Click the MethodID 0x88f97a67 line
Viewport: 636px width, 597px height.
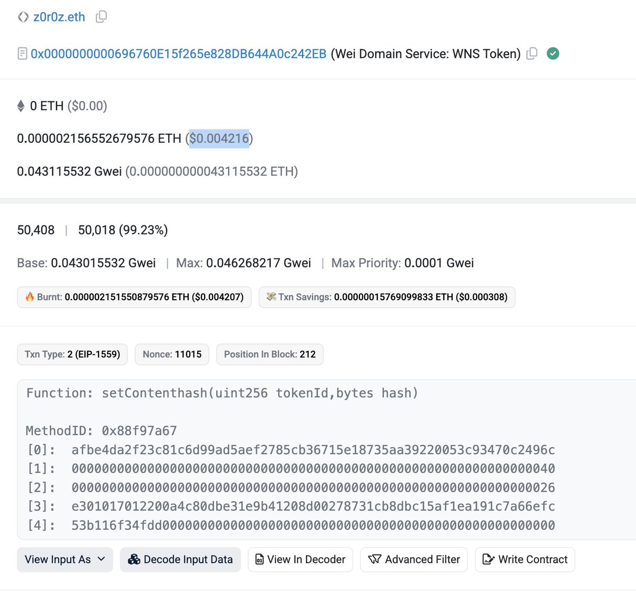click(x=101, y=431)
